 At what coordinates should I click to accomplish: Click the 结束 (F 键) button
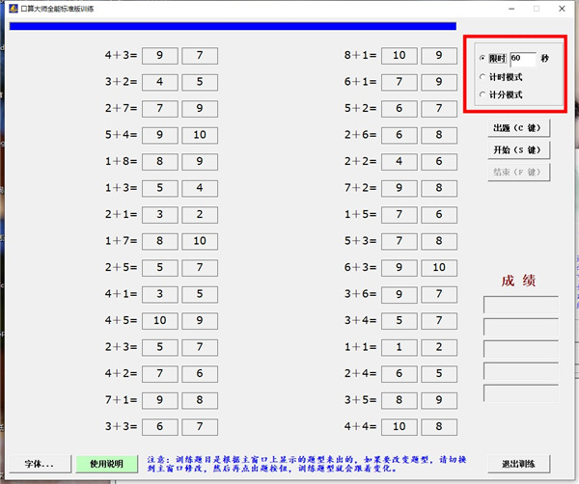pos(518,173)
